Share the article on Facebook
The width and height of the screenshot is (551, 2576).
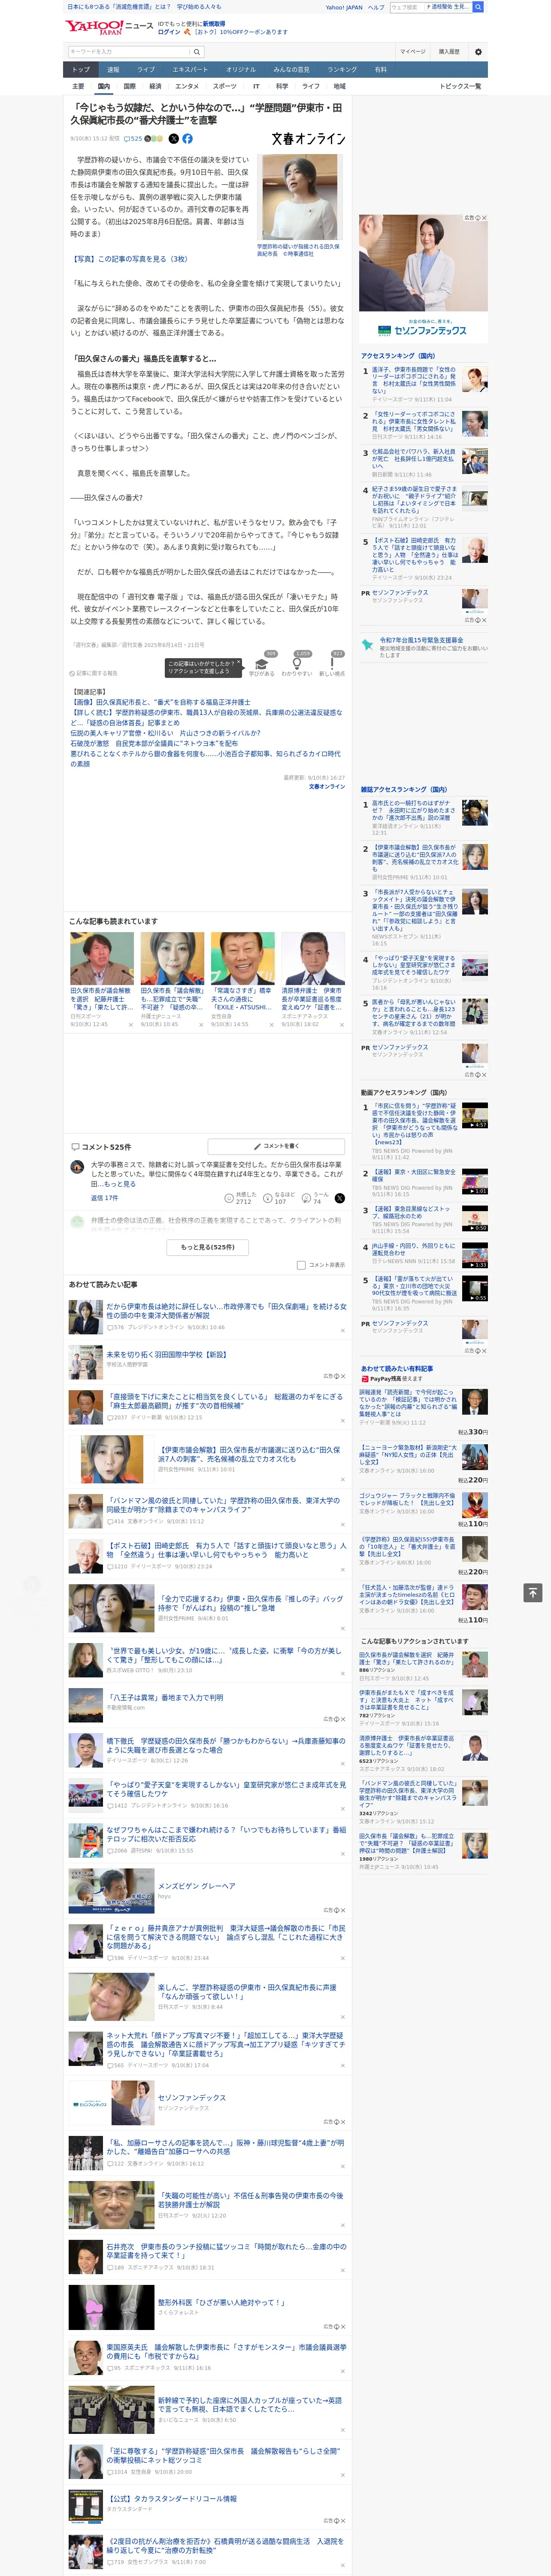[x=187, y=139]
